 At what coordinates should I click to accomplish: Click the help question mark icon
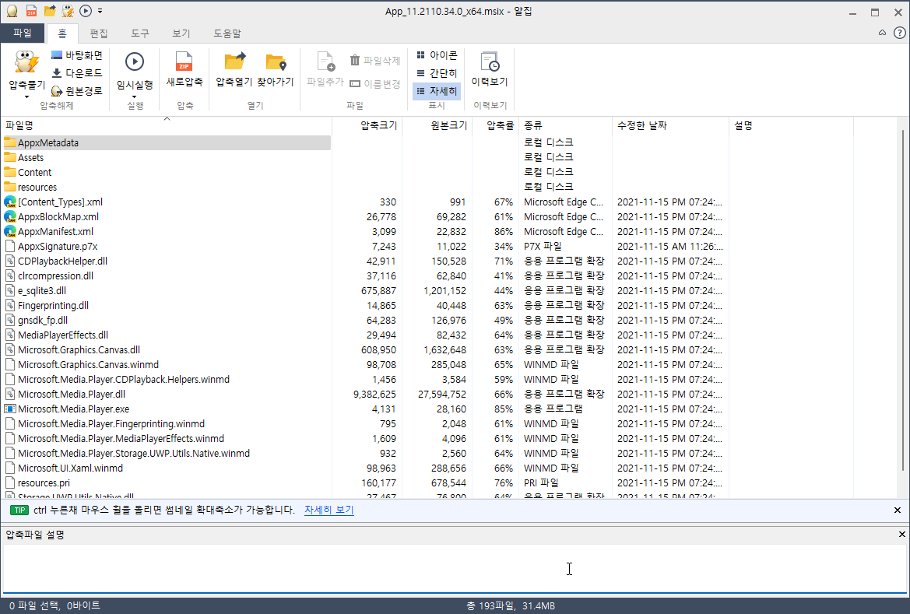tap(899, 33)
